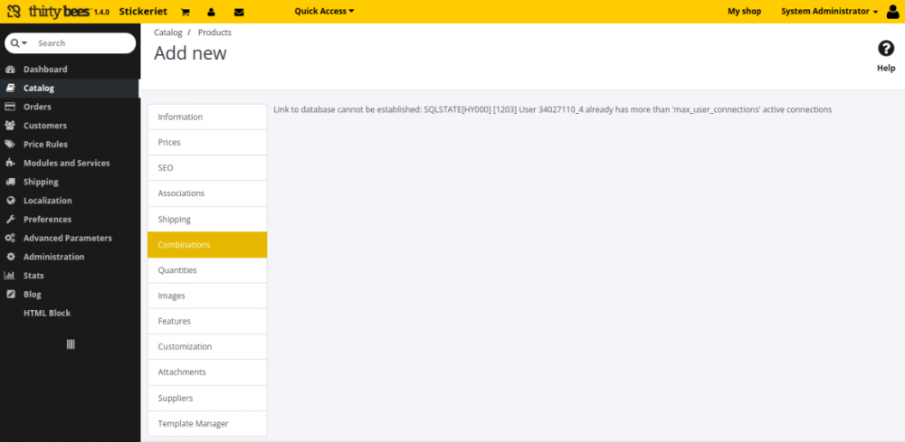Click the person icon in top bar
The height and width of the screenshot is (442, 905).
click(211, 12)
